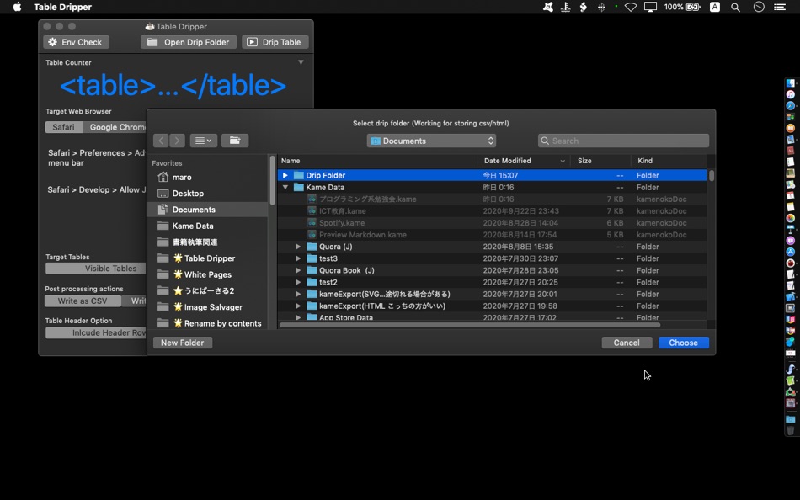
Task: Click the Kame Data folder icon in list
Action: coord(298,187)
